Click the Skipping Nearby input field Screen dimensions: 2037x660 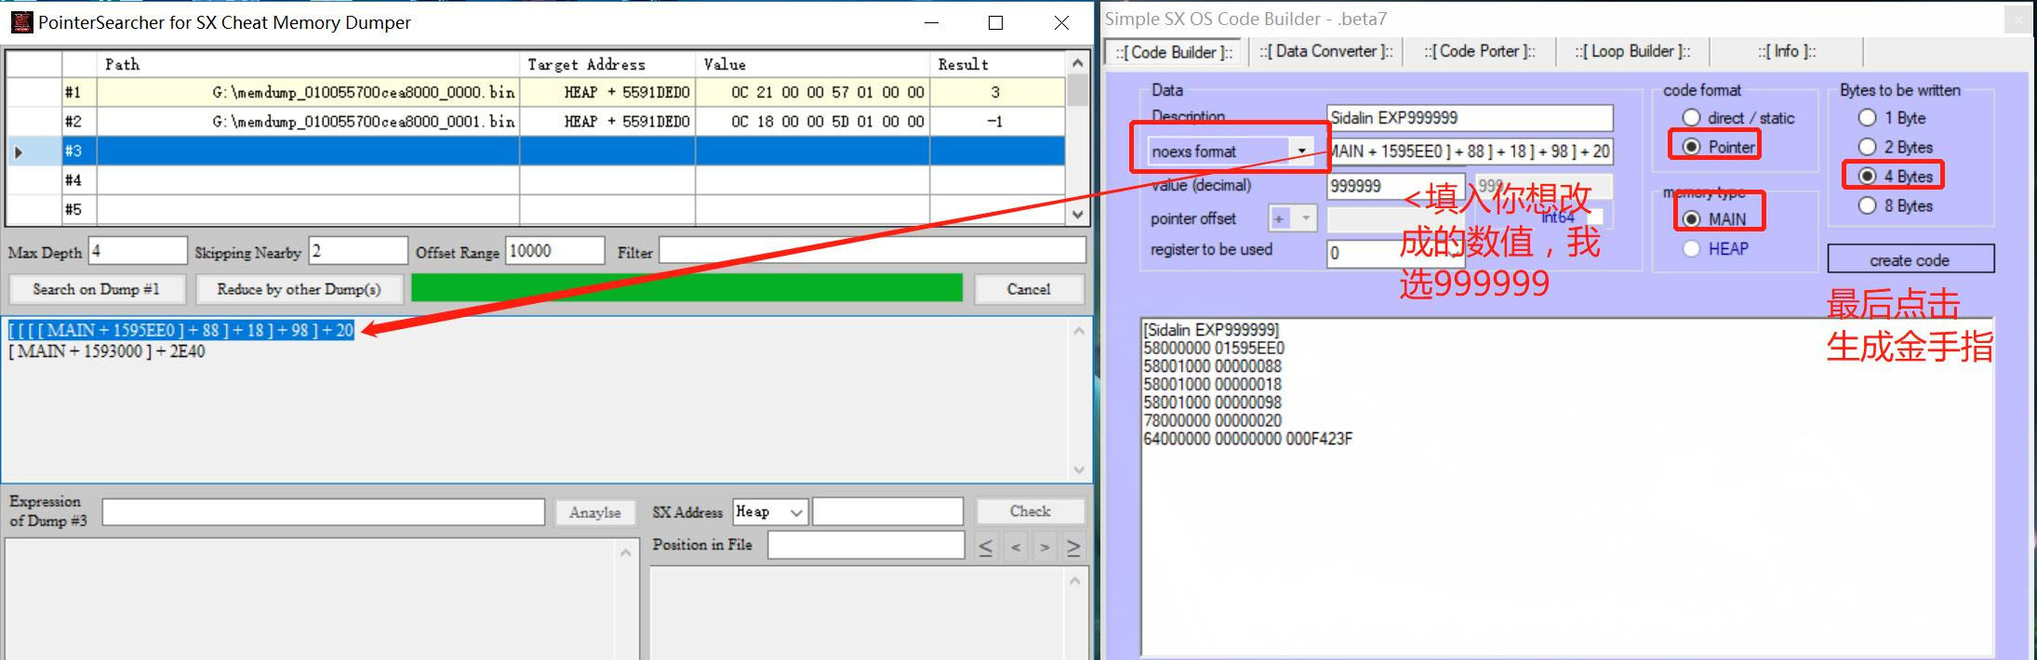[x=358, y=251]
